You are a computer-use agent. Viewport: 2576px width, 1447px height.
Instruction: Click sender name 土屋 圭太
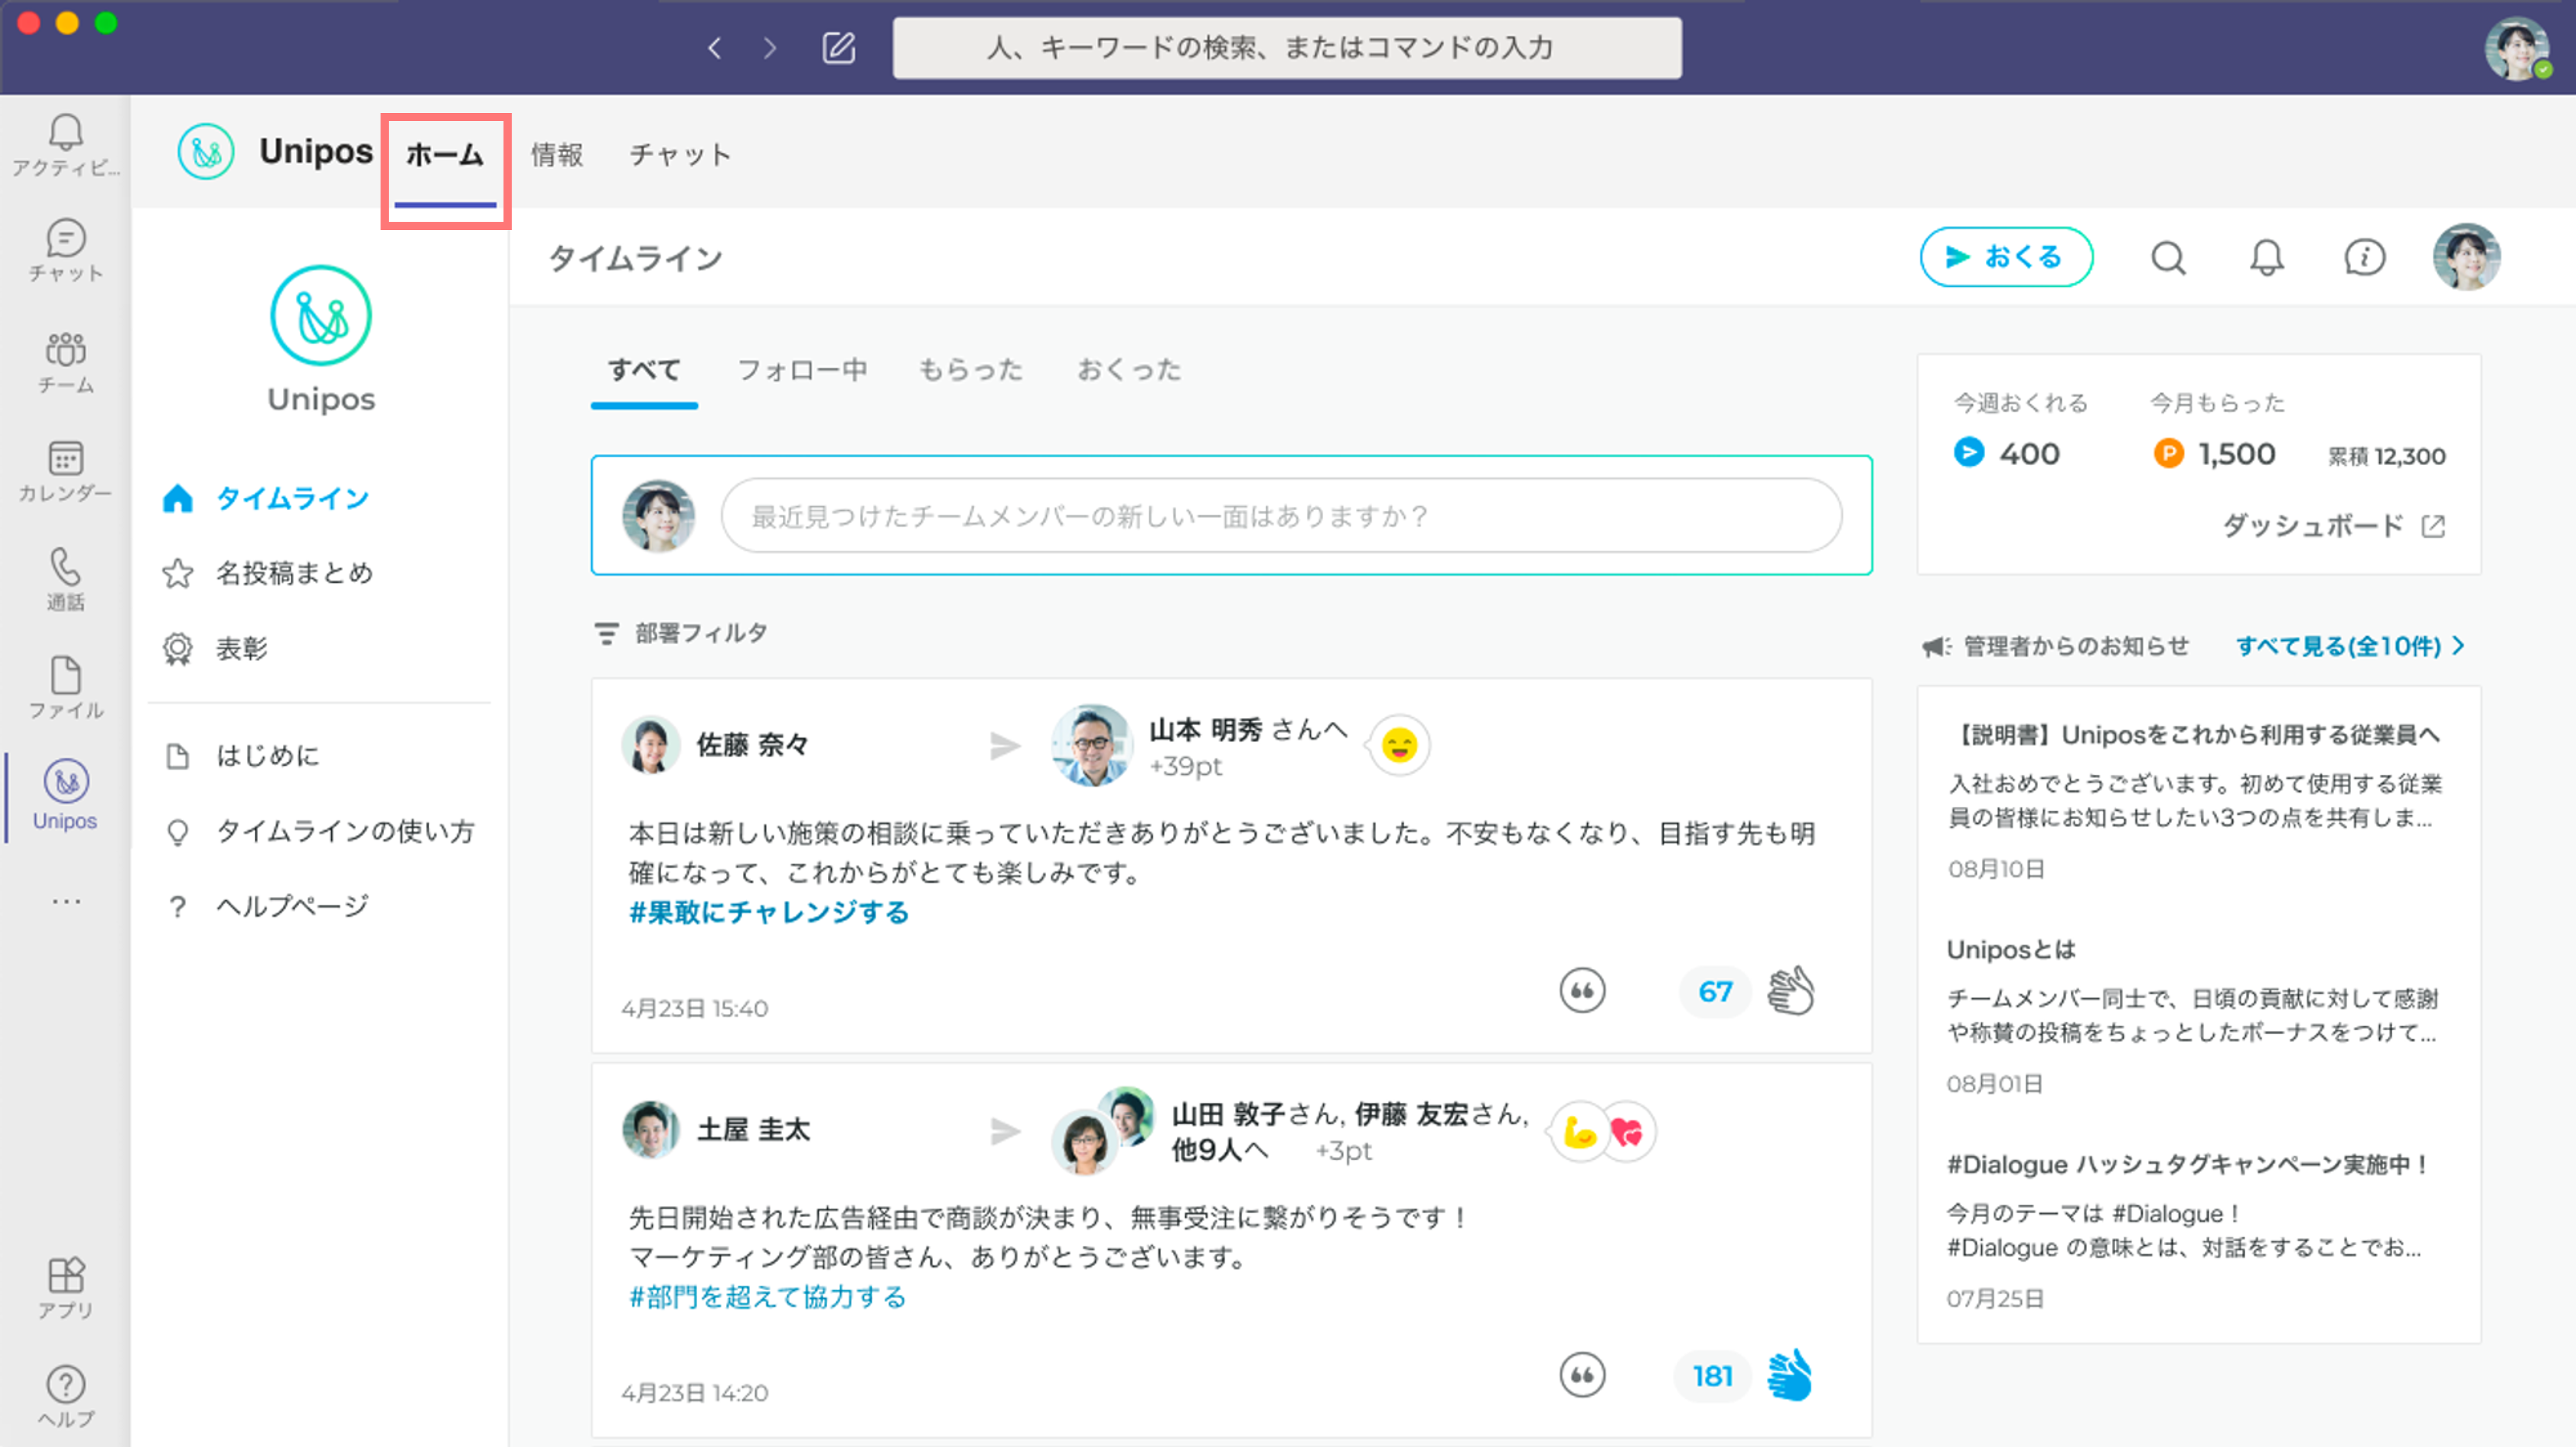(753, 1130)
